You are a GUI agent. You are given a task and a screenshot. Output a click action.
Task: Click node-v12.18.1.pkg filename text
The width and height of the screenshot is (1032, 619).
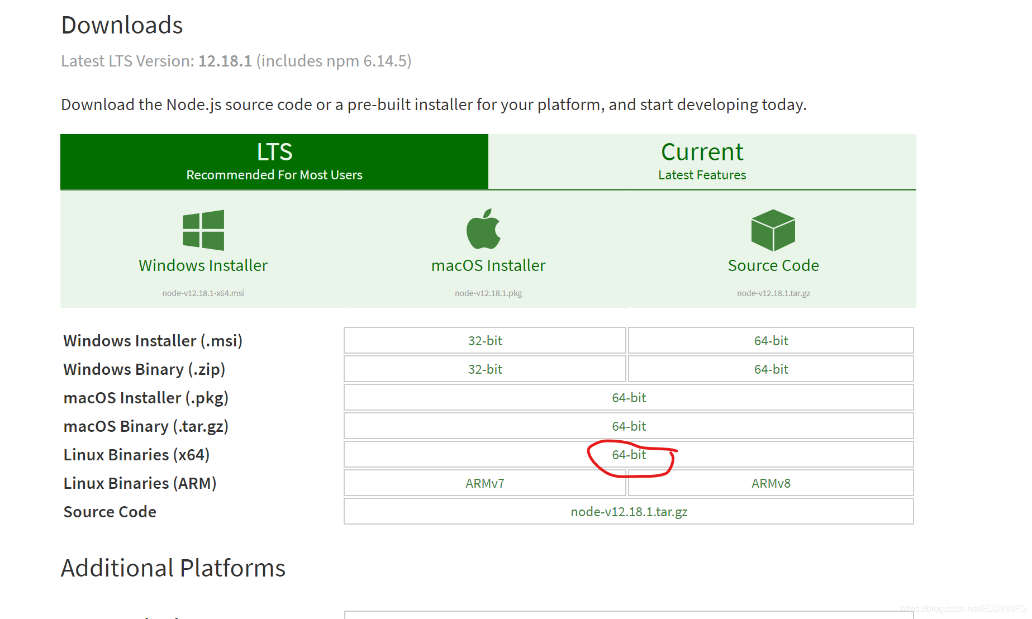tap(488, 293)
